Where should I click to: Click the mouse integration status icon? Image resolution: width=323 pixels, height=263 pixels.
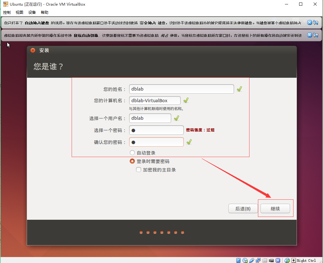click(287, 260)
